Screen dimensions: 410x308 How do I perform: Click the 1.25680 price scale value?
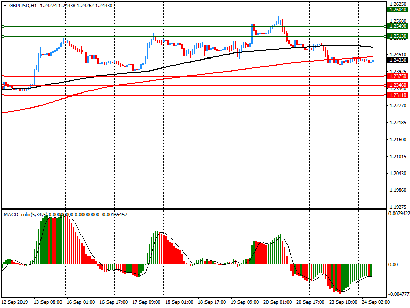[x=398, y=21]
